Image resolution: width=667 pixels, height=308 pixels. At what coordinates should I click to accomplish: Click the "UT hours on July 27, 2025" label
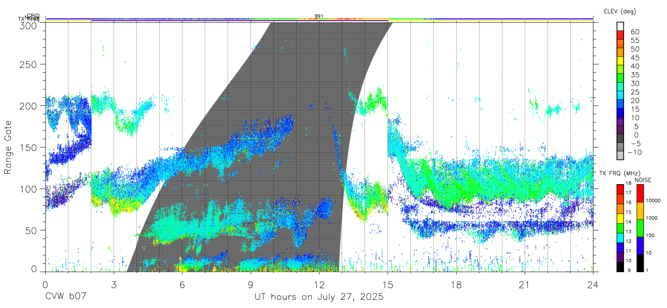(x=319, y=297)
